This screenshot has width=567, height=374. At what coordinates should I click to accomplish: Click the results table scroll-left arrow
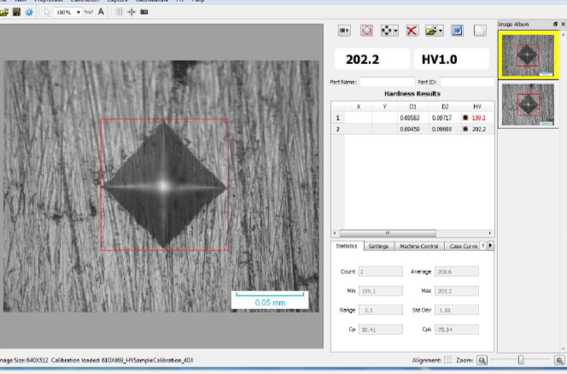point(335,233)
